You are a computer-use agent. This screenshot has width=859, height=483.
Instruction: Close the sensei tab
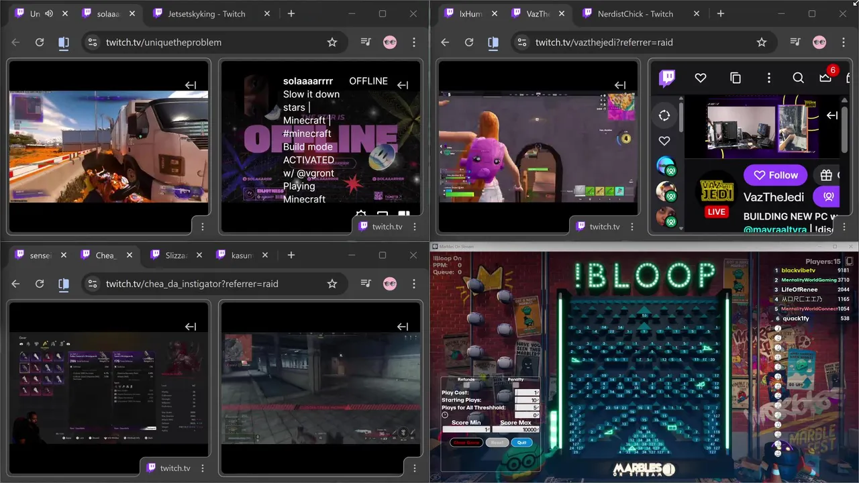coord(64,255)
